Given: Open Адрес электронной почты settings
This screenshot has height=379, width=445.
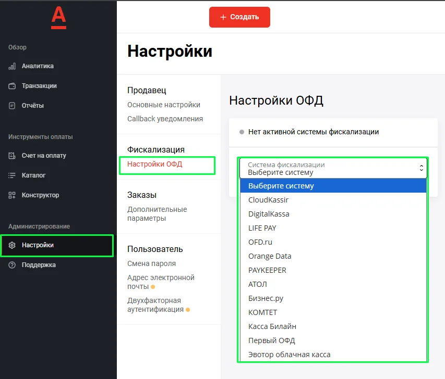Looking at the screenshot, I should (161, 282).
